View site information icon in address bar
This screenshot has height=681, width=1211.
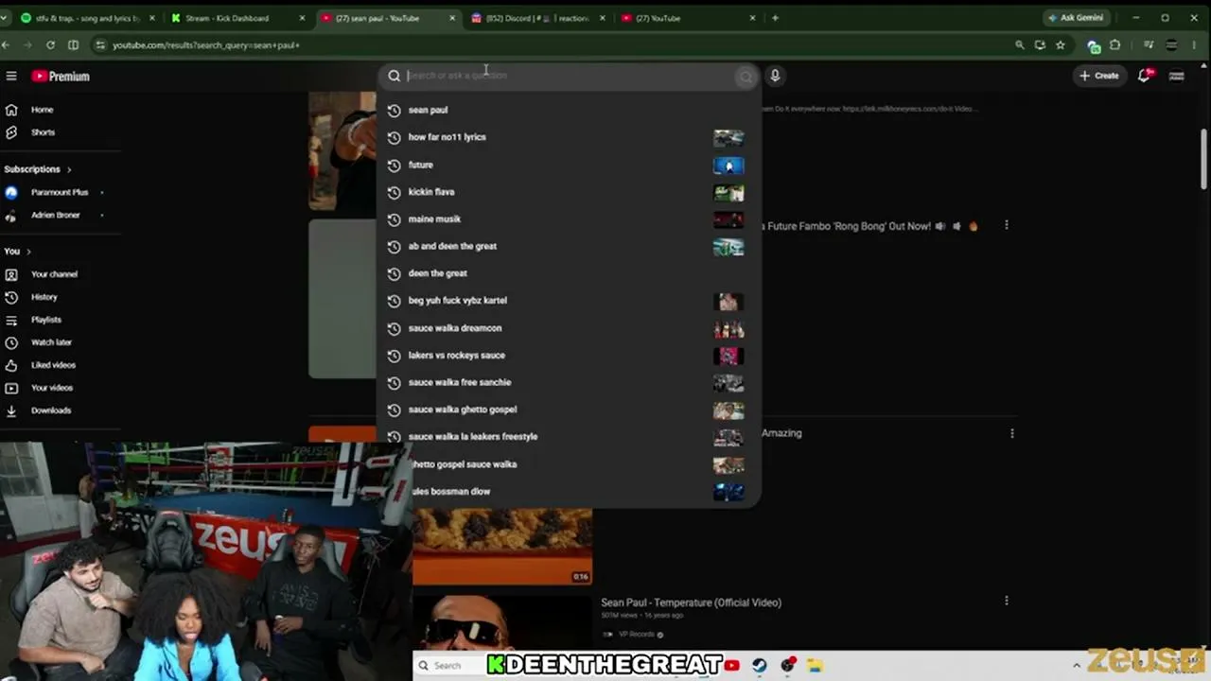pyautogui.click(x=100, y=44)
